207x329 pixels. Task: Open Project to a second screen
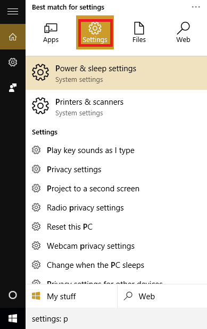point(116,189)
